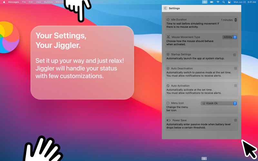Viewport: 258px width, 161px height.
Task: Click the 'Power Save' label
Action: [179, 120]
